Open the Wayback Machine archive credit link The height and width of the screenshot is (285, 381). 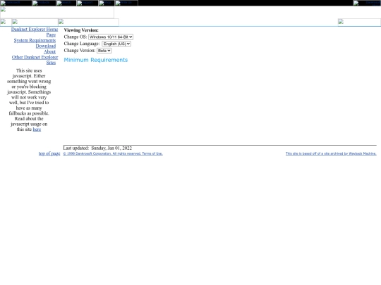tap(331, 153)
